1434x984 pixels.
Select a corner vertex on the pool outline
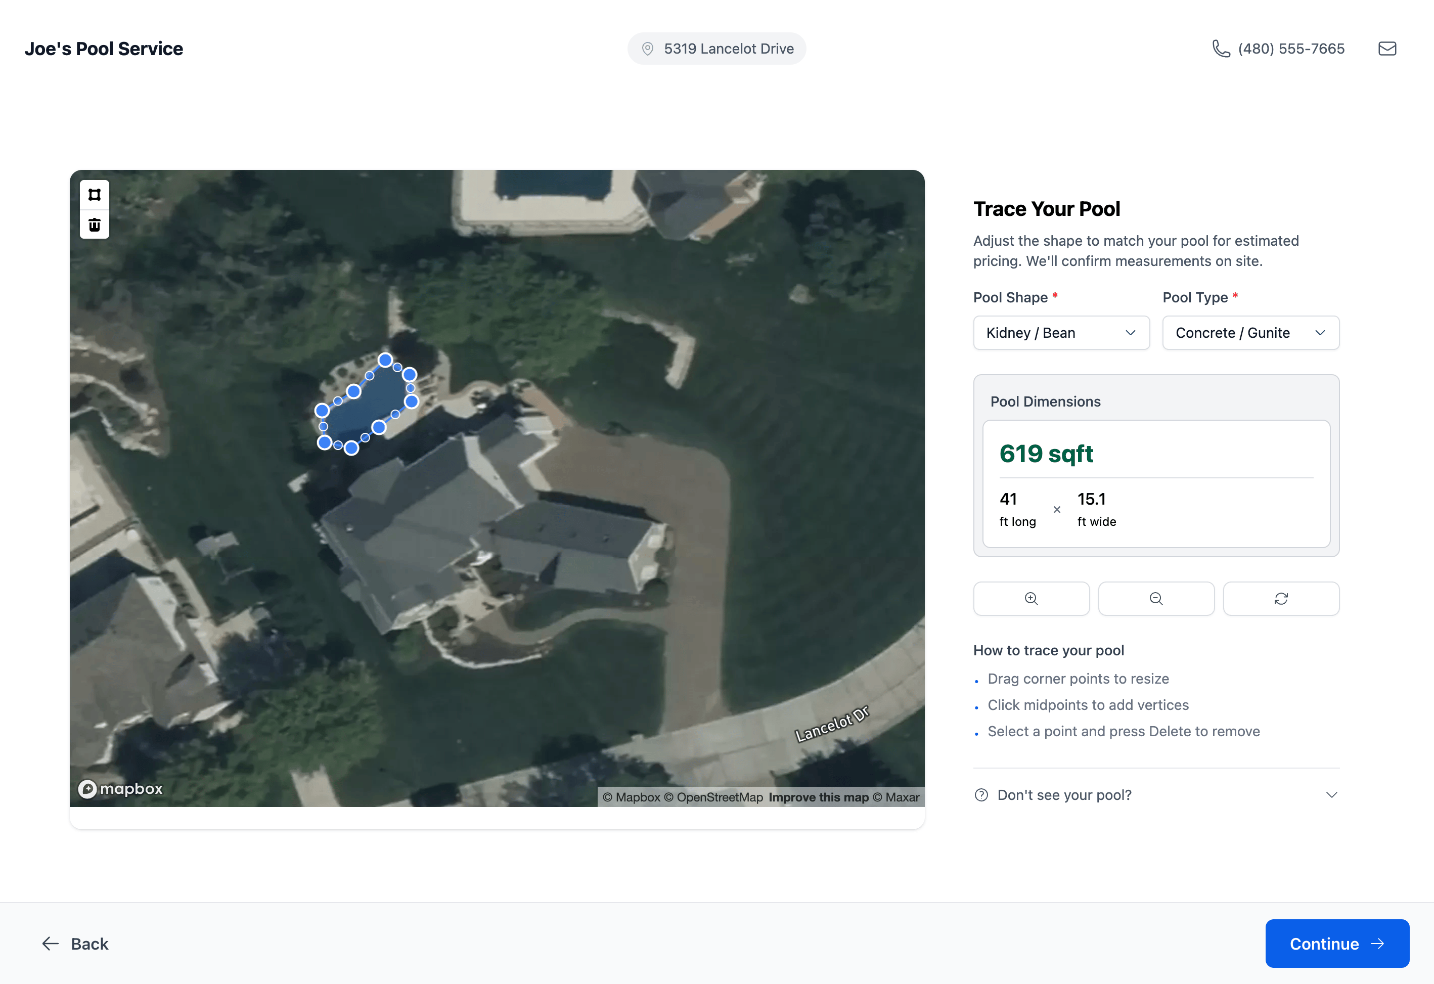pos(385,360)
